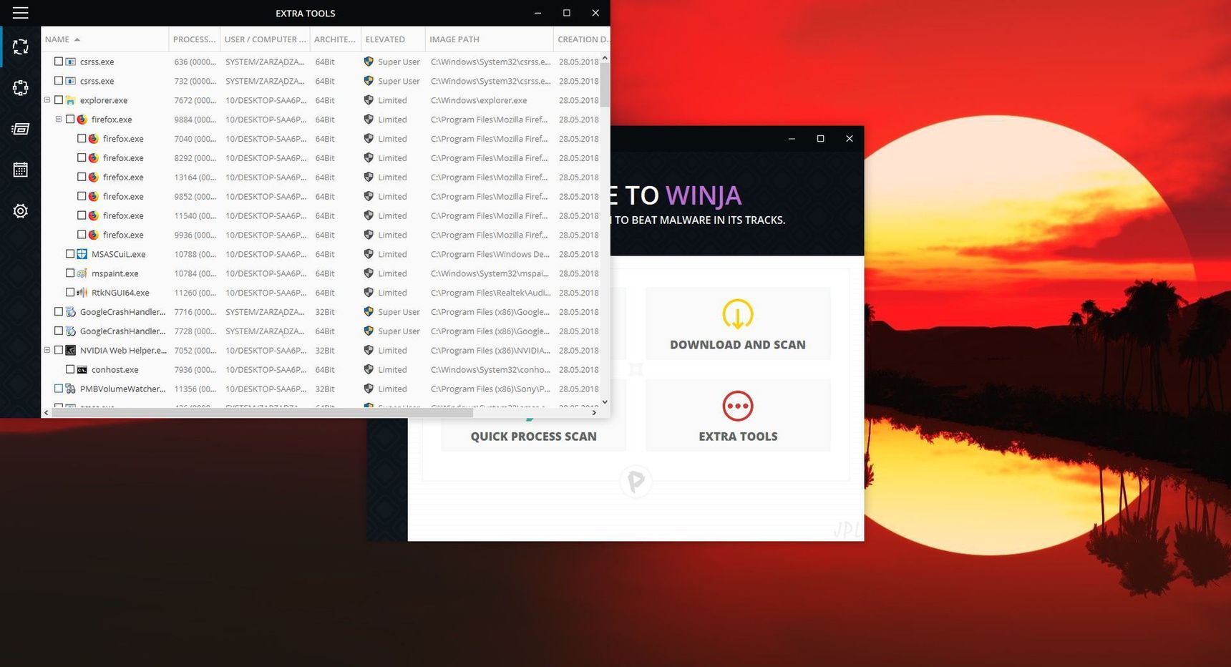Check the PMBVolumeWatcher checkbox
Viewport: 1231px width, 667px height.
point(59,389)
